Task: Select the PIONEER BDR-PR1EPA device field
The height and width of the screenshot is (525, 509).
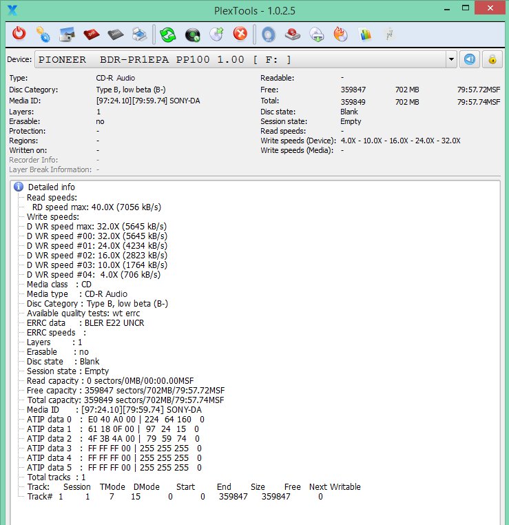Action: [x=241, y=59]
